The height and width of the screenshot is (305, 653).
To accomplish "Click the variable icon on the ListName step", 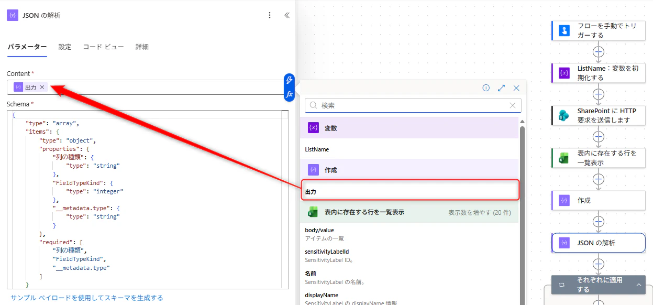I will pyautogui.click(x=564, y=73).
